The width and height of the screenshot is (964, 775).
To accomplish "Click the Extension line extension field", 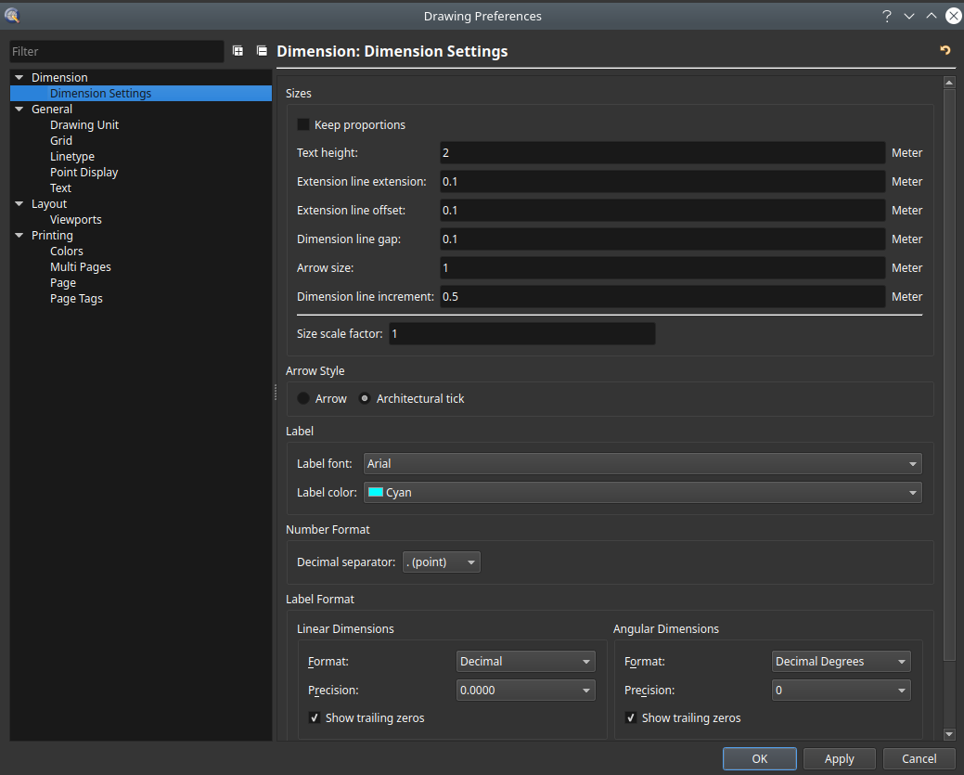I will [x=662, y=181].
